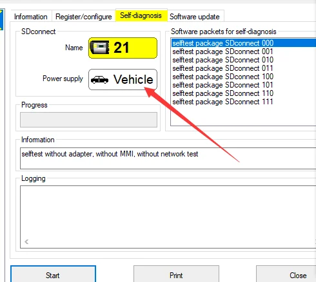Select selftest package SDconnect 000

point(244,43)
